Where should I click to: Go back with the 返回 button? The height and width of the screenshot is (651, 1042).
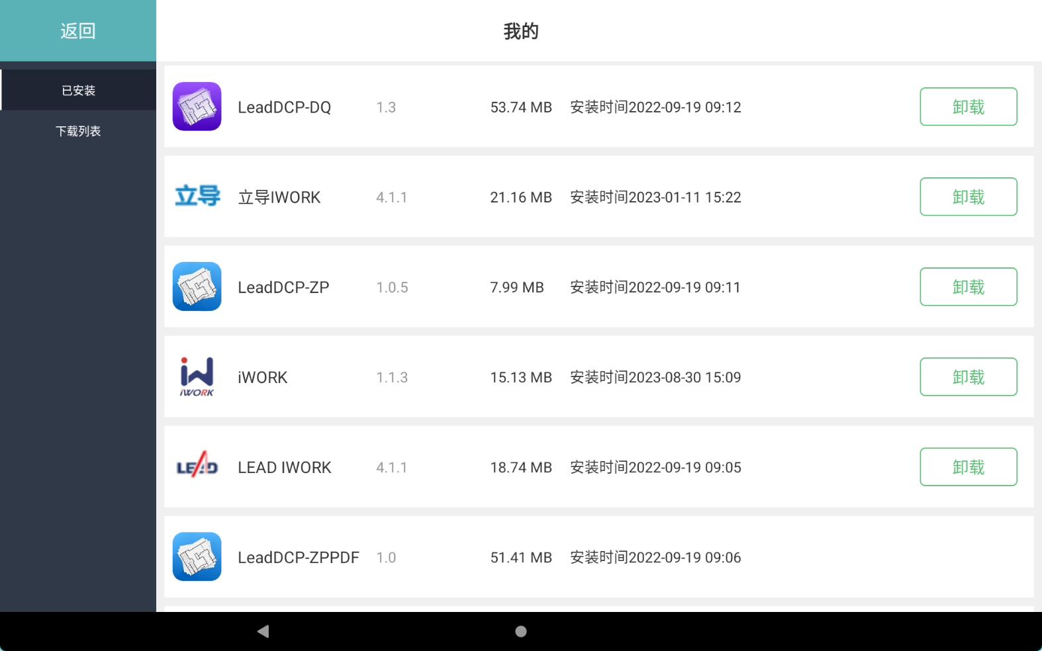(x=78, y=30)
